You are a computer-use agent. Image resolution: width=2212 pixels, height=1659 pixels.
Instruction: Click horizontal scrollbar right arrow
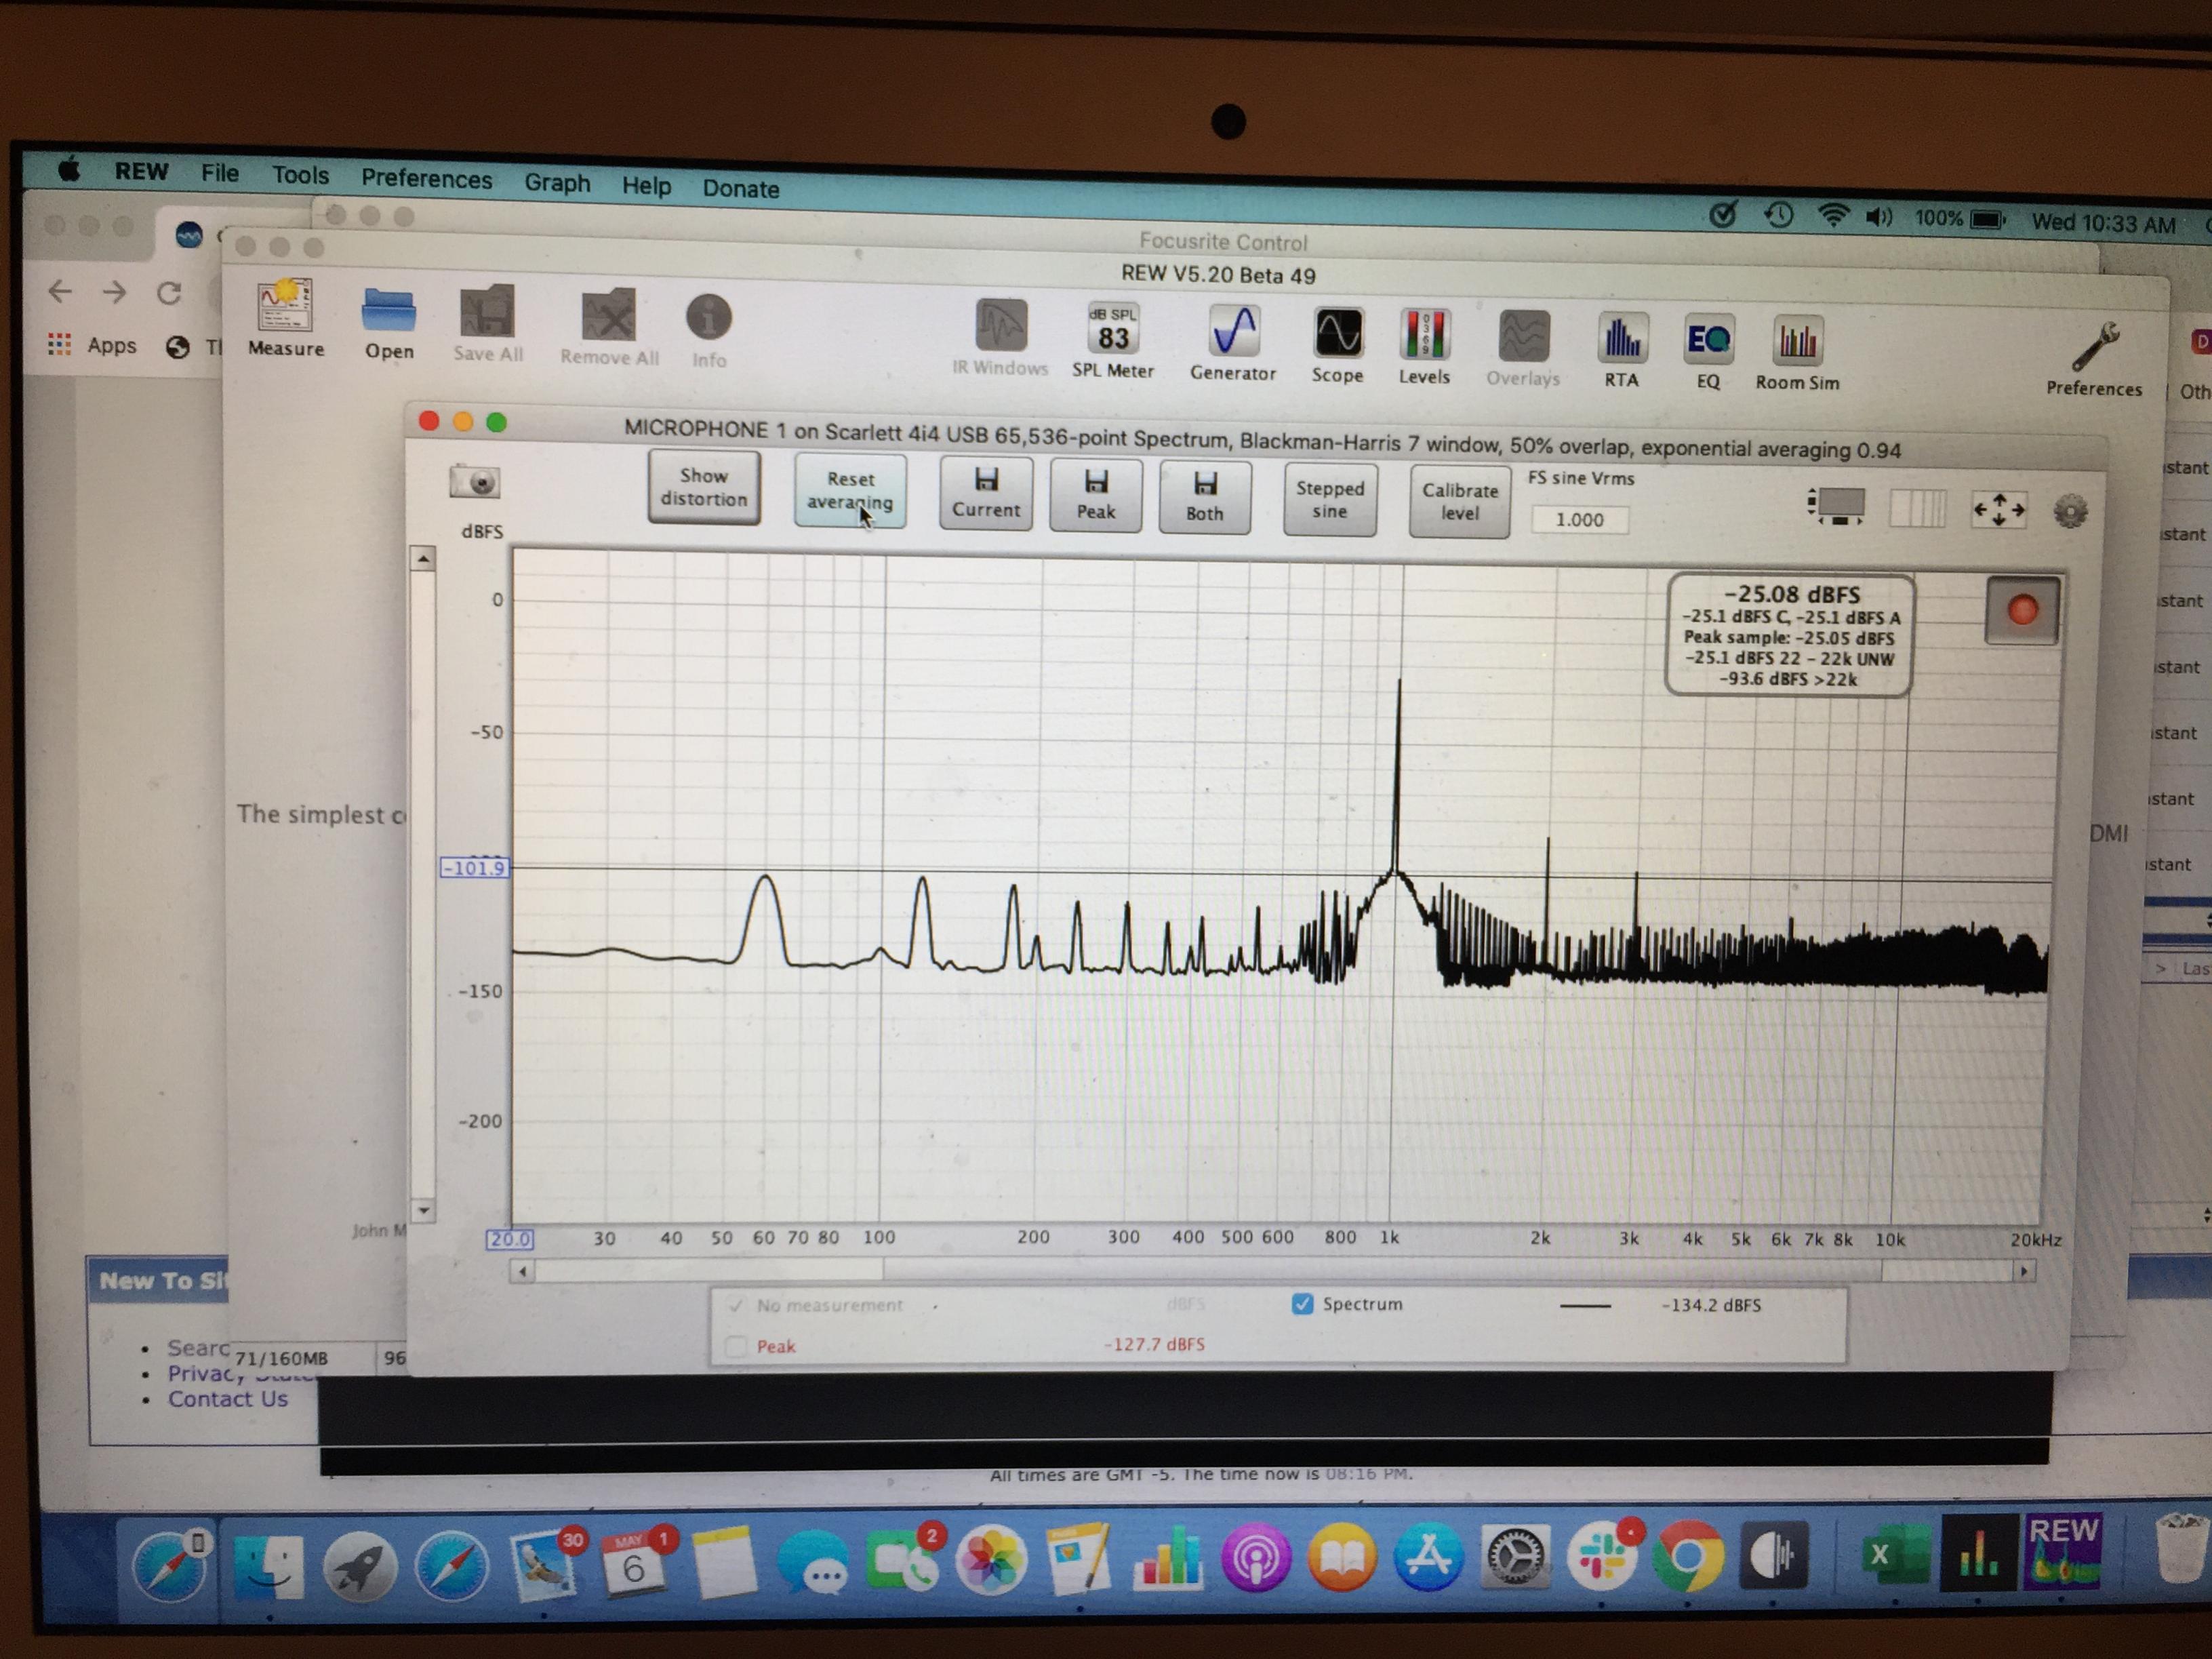(2024, 1272)
